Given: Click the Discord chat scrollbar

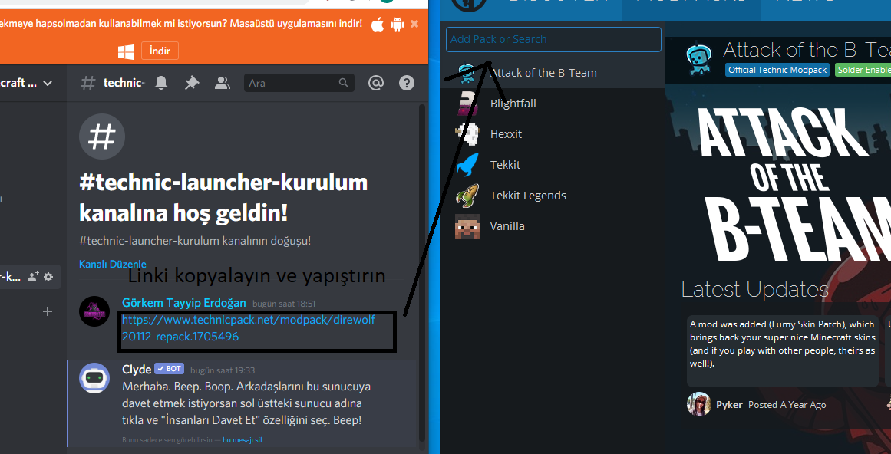Looking at the screenshot, I should pyautogui.click(x=421, y=272).
